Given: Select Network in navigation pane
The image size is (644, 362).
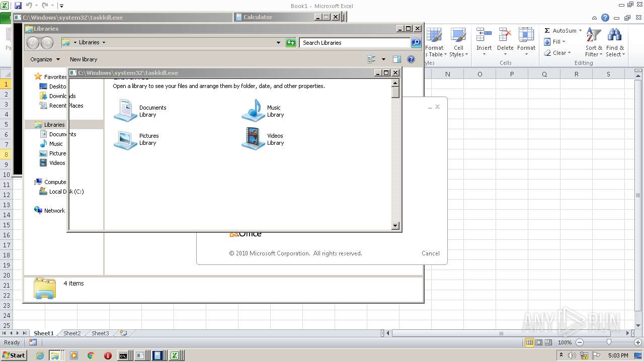Looking at the screenshot, I should 54,211.
